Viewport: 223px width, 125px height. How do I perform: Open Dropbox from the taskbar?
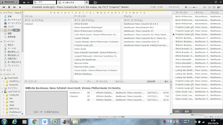45,122
